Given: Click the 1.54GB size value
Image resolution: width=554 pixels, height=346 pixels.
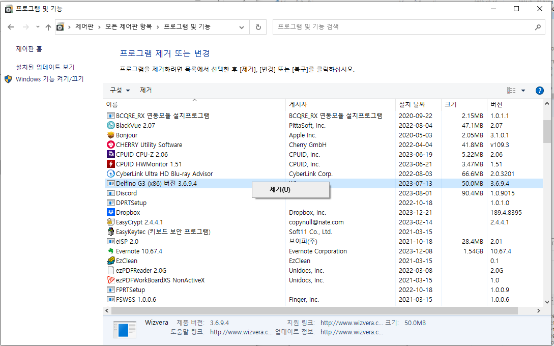Looking at the screenshot, I should coord(473,251).
